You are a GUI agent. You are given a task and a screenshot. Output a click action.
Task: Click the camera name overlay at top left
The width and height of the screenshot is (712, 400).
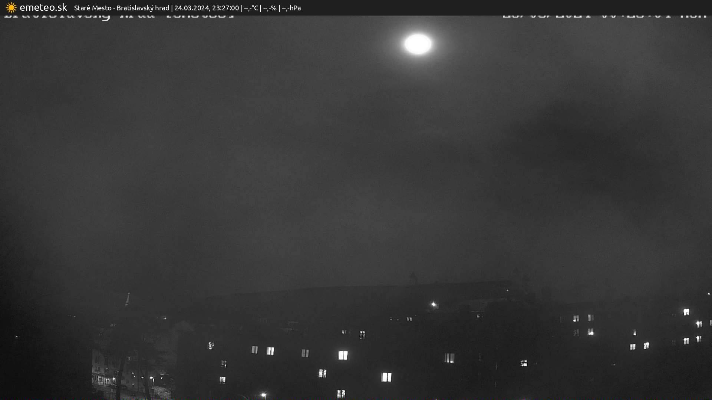pyautogui.click(x=119, y=16)
